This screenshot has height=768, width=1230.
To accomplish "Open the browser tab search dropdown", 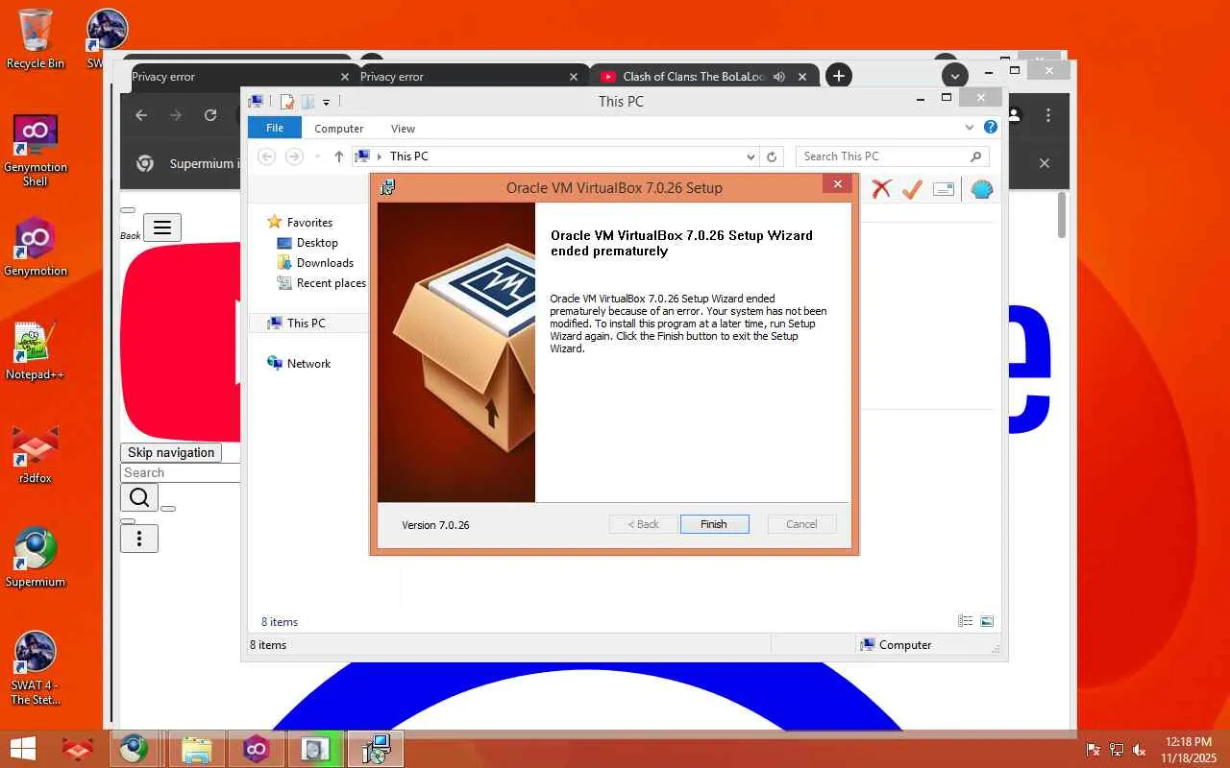I will pos(954,76).
